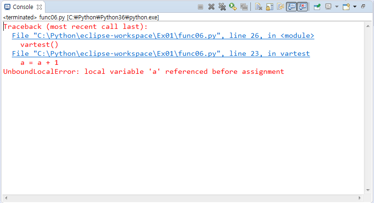
Task: Click the restore view button
Action: tap(363, 7)
